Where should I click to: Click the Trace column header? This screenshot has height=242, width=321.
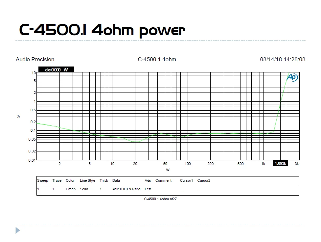tap(57, 180)
